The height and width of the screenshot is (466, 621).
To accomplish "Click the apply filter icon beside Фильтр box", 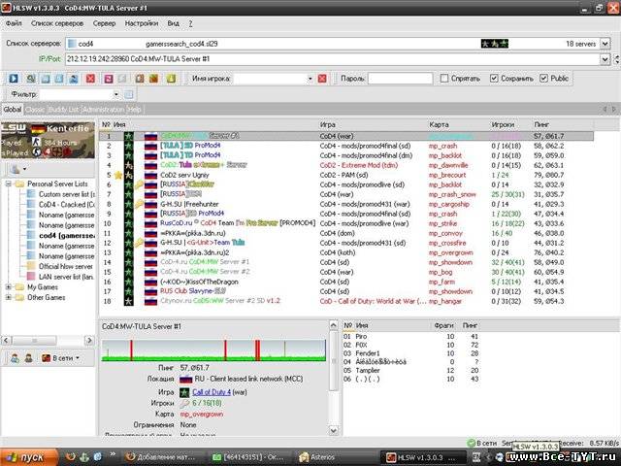I will [129, 94].
